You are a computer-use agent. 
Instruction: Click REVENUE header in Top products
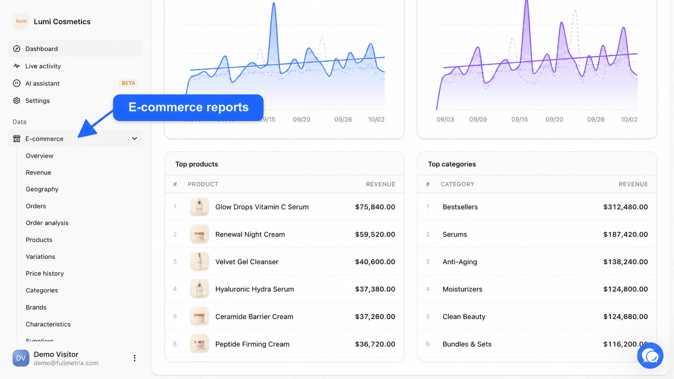381,184
